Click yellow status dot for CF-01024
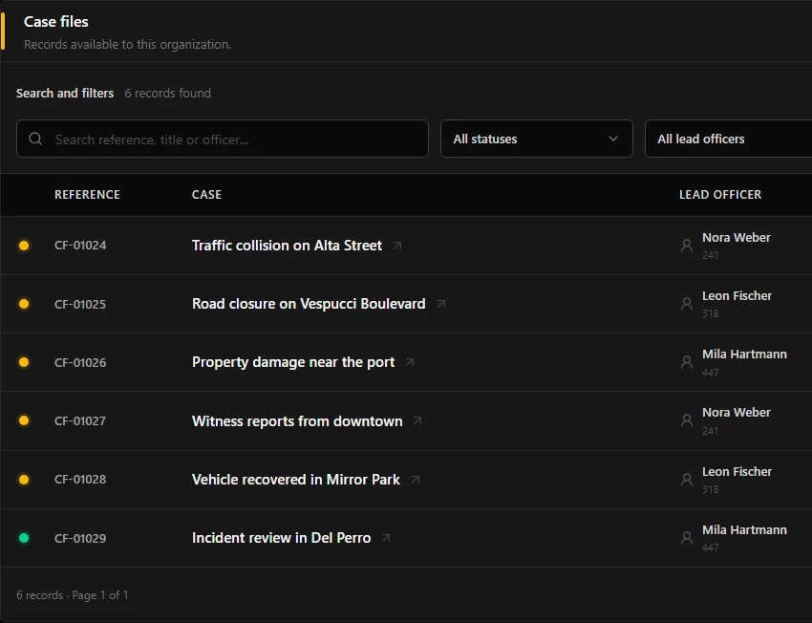 click(x=24, y=246)
